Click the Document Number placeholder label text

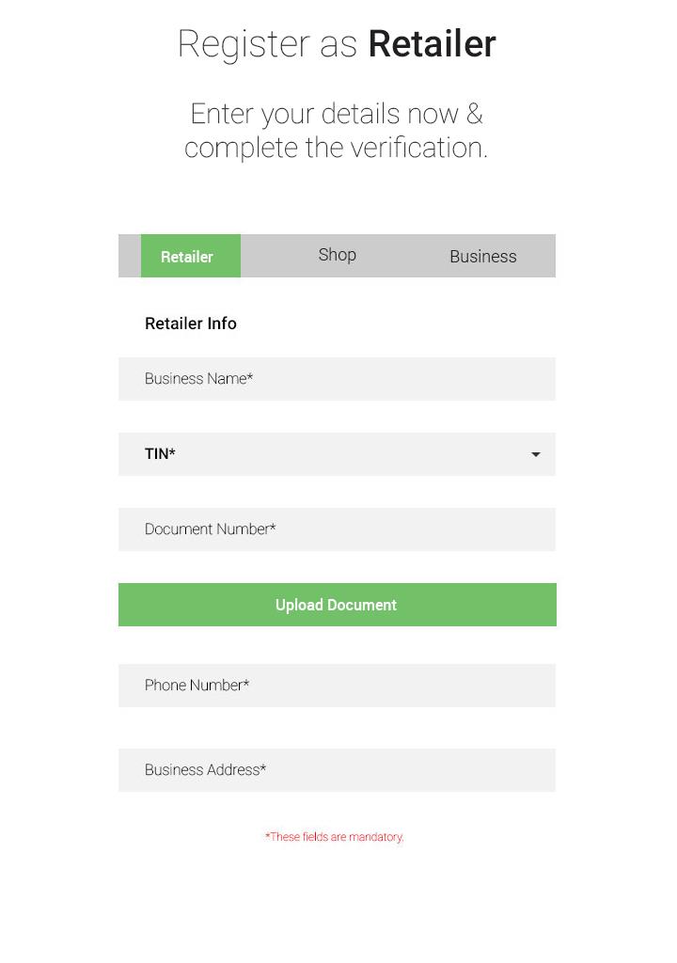pos(210,529)
